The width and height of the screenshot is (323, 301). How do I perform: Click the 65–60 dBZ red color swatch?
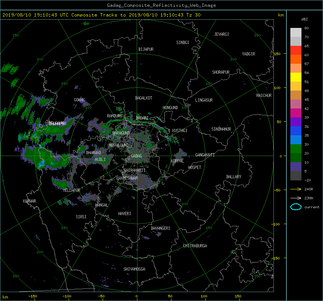(x=296, y=50)
